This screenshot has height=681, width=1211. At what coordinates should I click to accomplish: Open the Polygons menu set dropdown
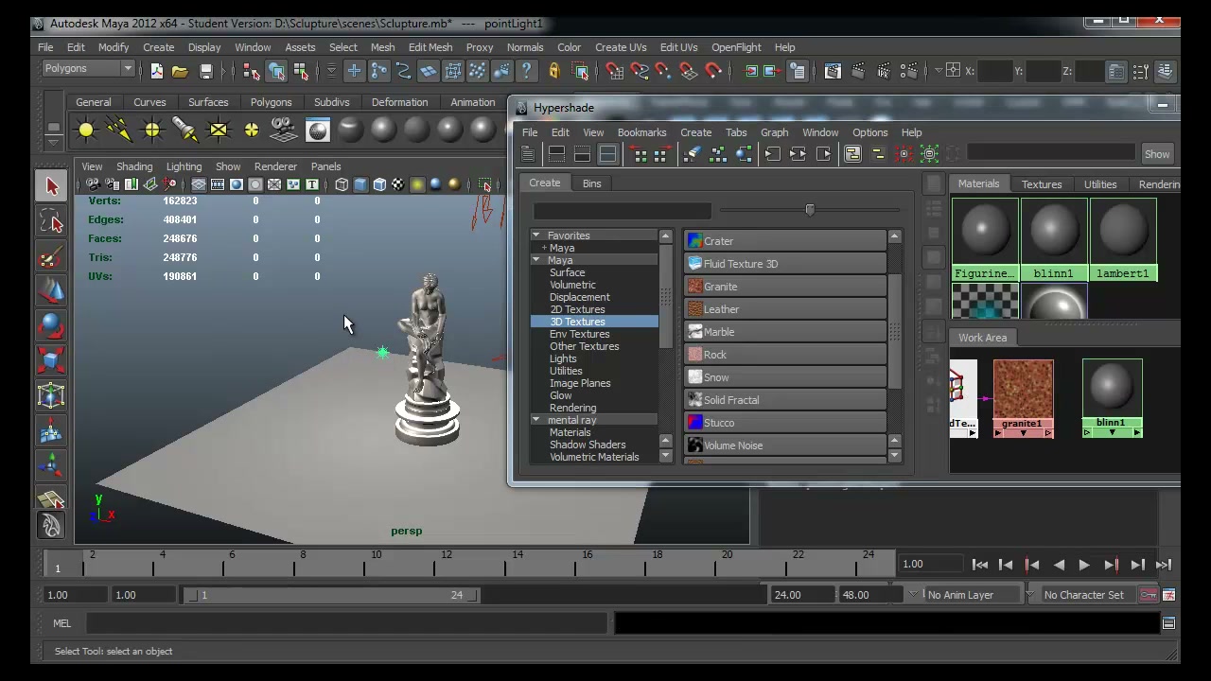88,68
